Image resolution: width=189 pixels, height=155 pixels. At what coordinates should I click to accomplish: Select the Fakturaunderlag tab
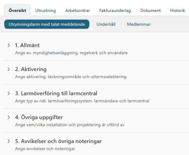pos(115,10)
